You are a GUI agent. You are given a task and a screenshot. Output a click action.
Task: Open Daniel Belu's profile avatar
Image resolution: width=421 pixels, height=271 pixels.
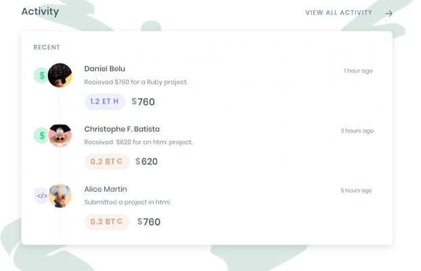pyautogui.click(x=60, y=75)
